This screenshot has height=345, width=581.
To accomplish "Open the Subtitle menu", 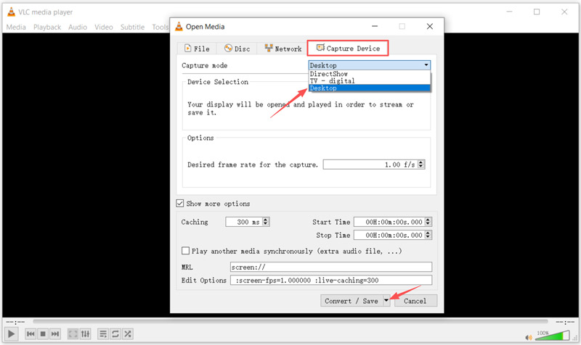I will pyautogui.click(x=132, y=27).
